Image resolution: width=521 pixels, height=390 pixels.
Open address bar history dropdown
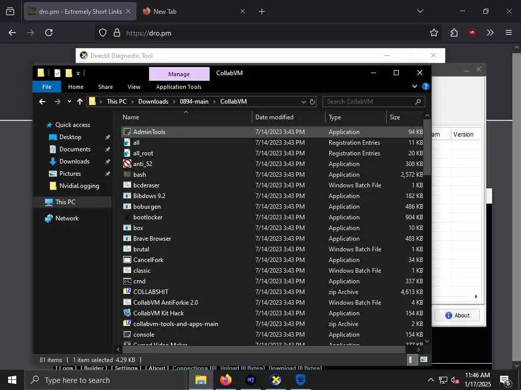(x=303, y=102)
